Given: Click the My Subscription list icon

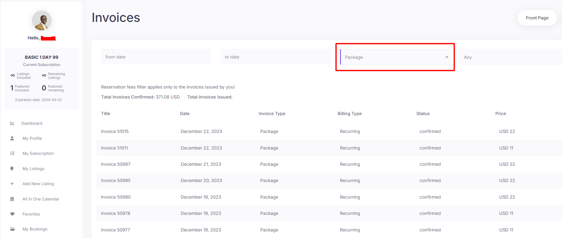Looking at the screenshot, I should coord(12,153).
